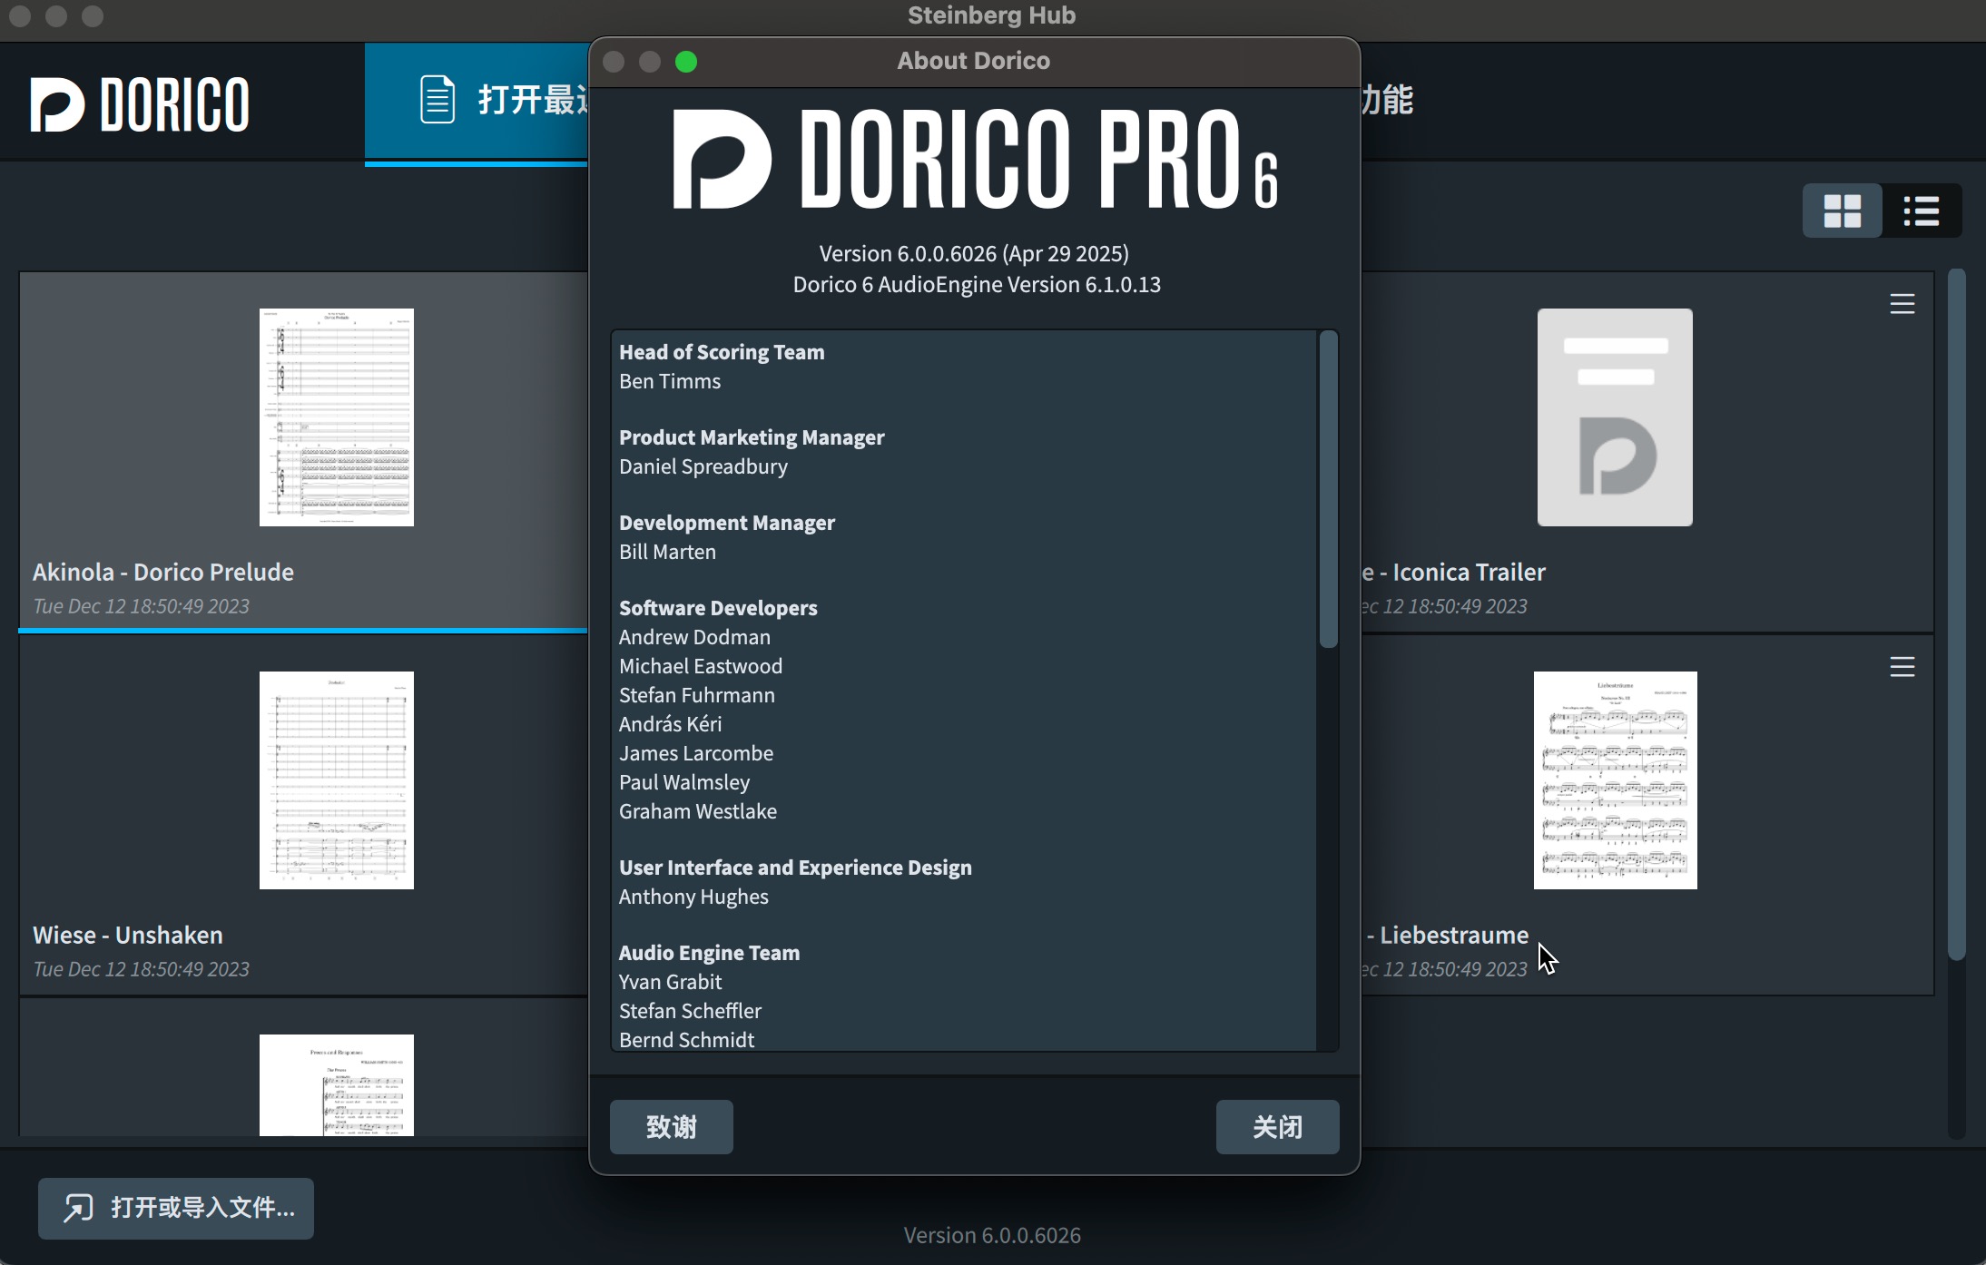Select the Wiese - Unshaken title
The image size is (1986, 1265).
128,936
